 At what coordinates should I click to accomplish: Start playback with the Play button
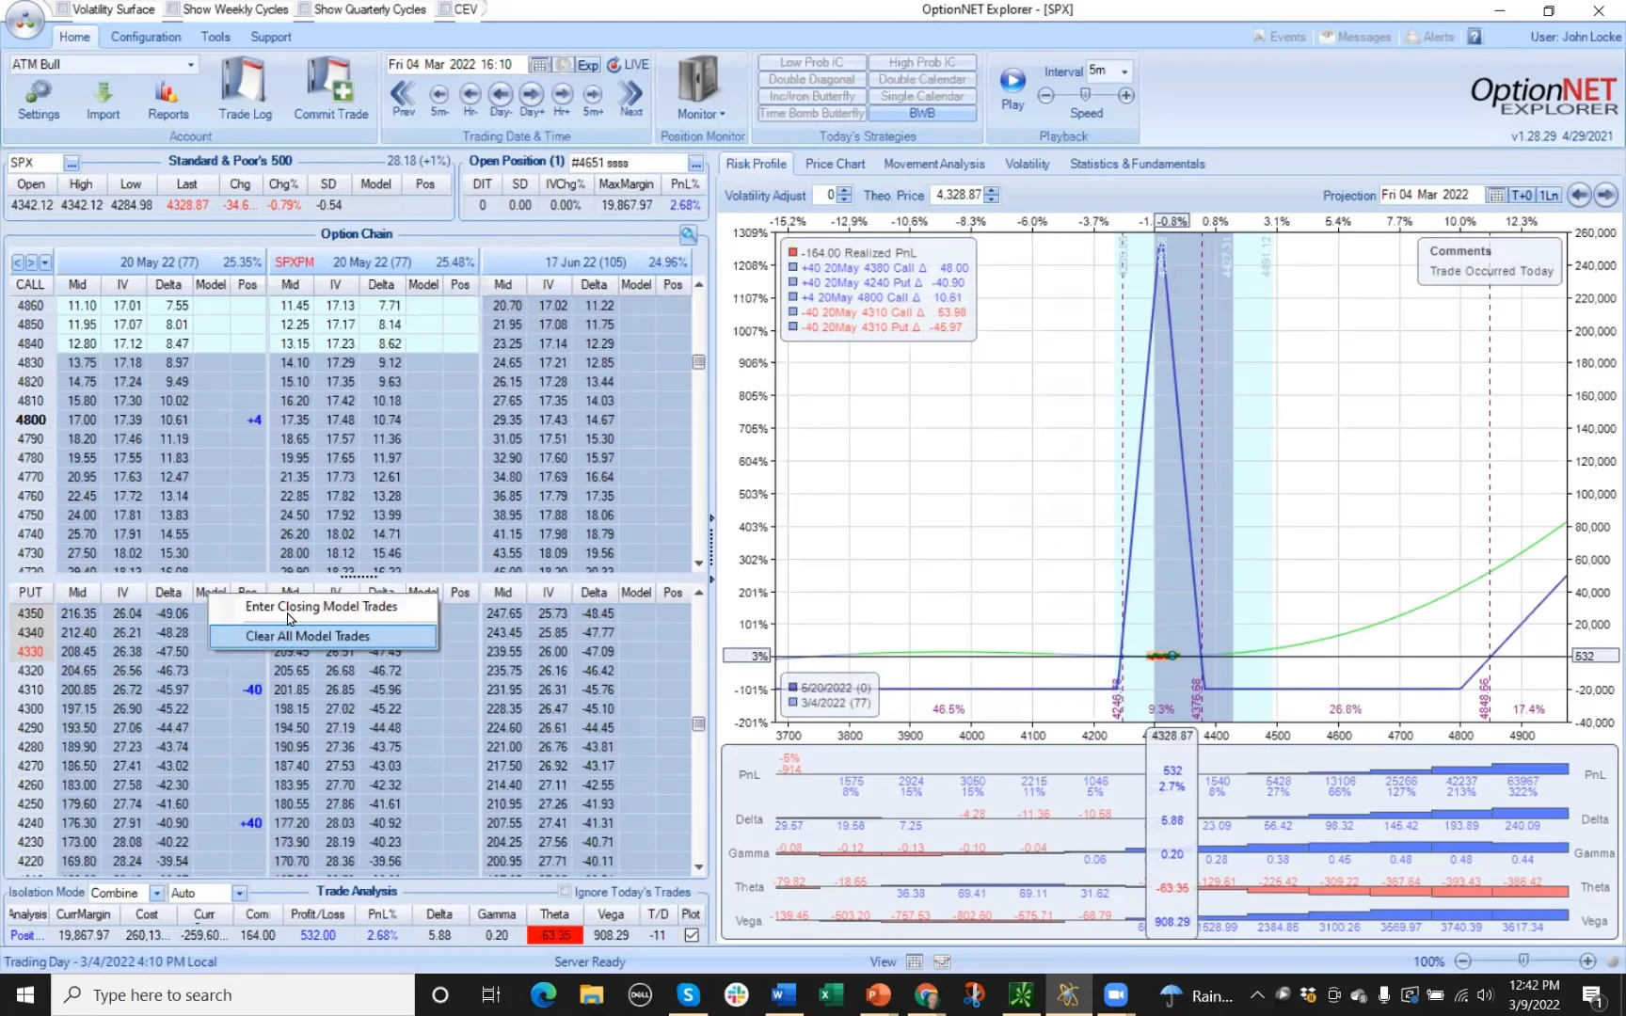1012,89
